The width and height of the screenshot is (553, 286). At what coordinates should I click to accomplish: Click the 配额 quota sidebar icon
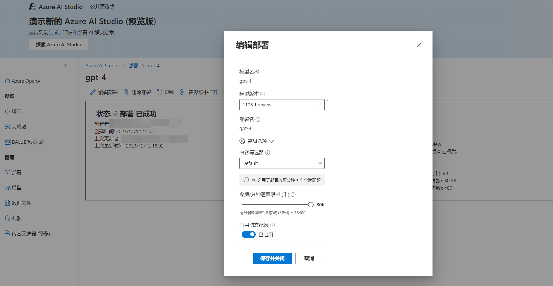click(7, 218)
